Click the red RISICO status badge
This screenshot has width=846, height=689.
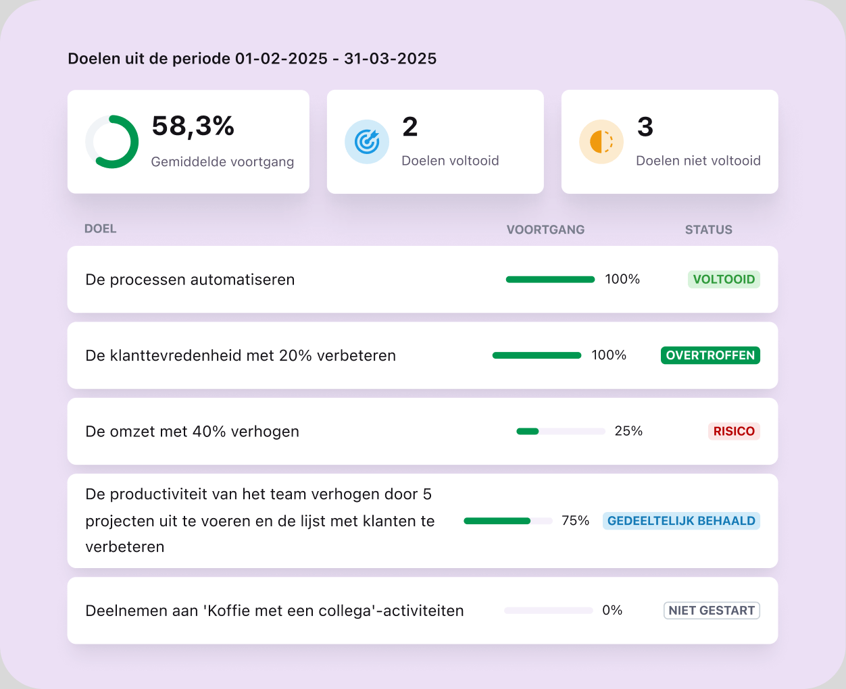pos(734,431)
